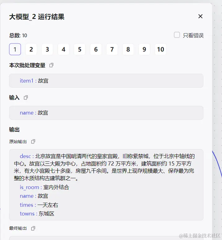Click the times : 一天左右 line
The image size is (222, 240).
click(x=39, y=205)
